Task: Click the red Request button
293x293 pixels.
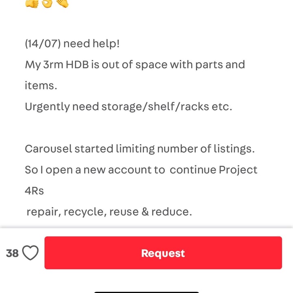Action: 163,253
